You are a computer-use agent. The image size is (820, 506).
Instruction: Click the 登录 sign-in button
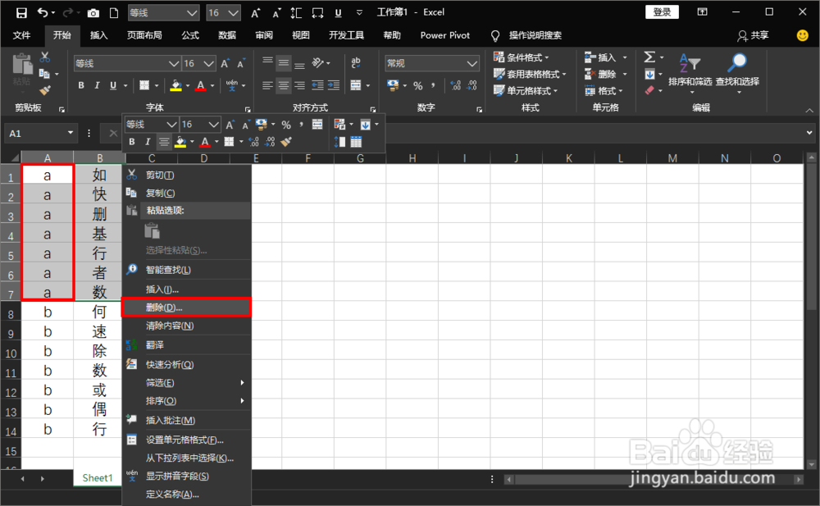[x=662, y=12]
